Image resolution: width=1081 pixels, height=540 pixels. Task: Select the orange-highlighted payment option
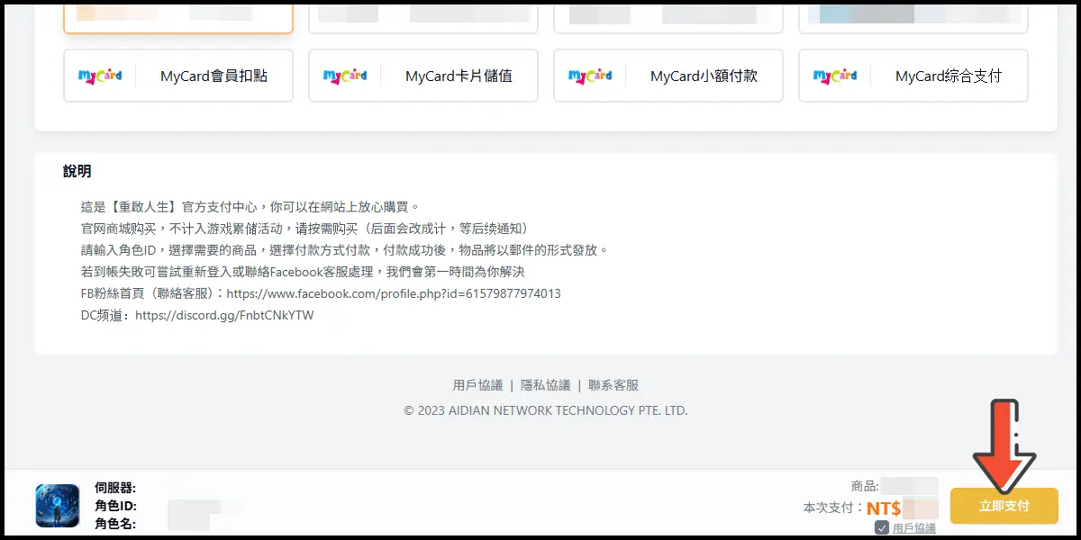point(178,15)
